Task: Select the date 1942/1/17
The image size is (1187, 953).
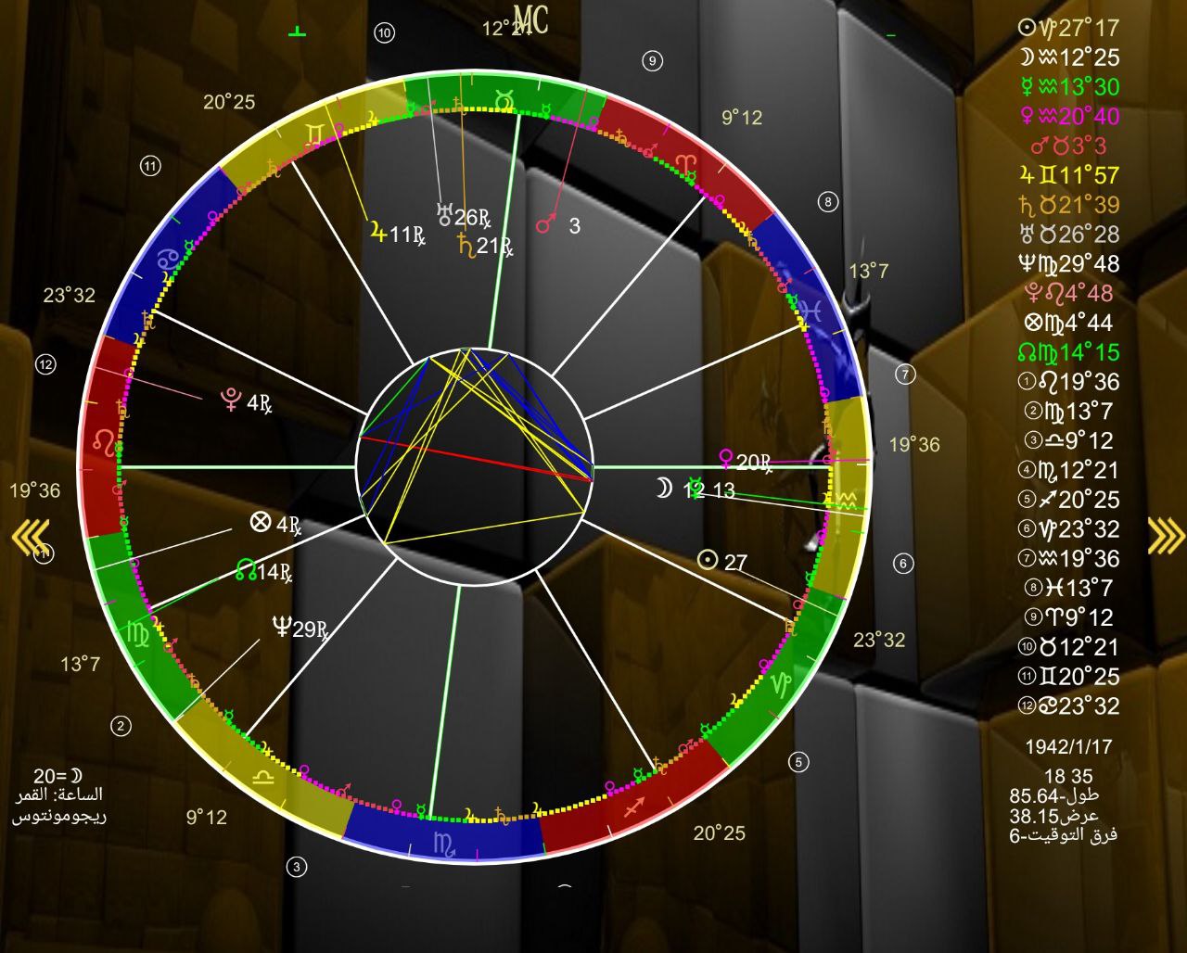Action: coord(1067,746)
